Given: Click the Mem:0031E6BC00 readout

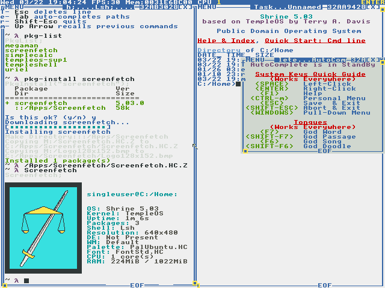Looking at the screenshot, I should 159,2.
